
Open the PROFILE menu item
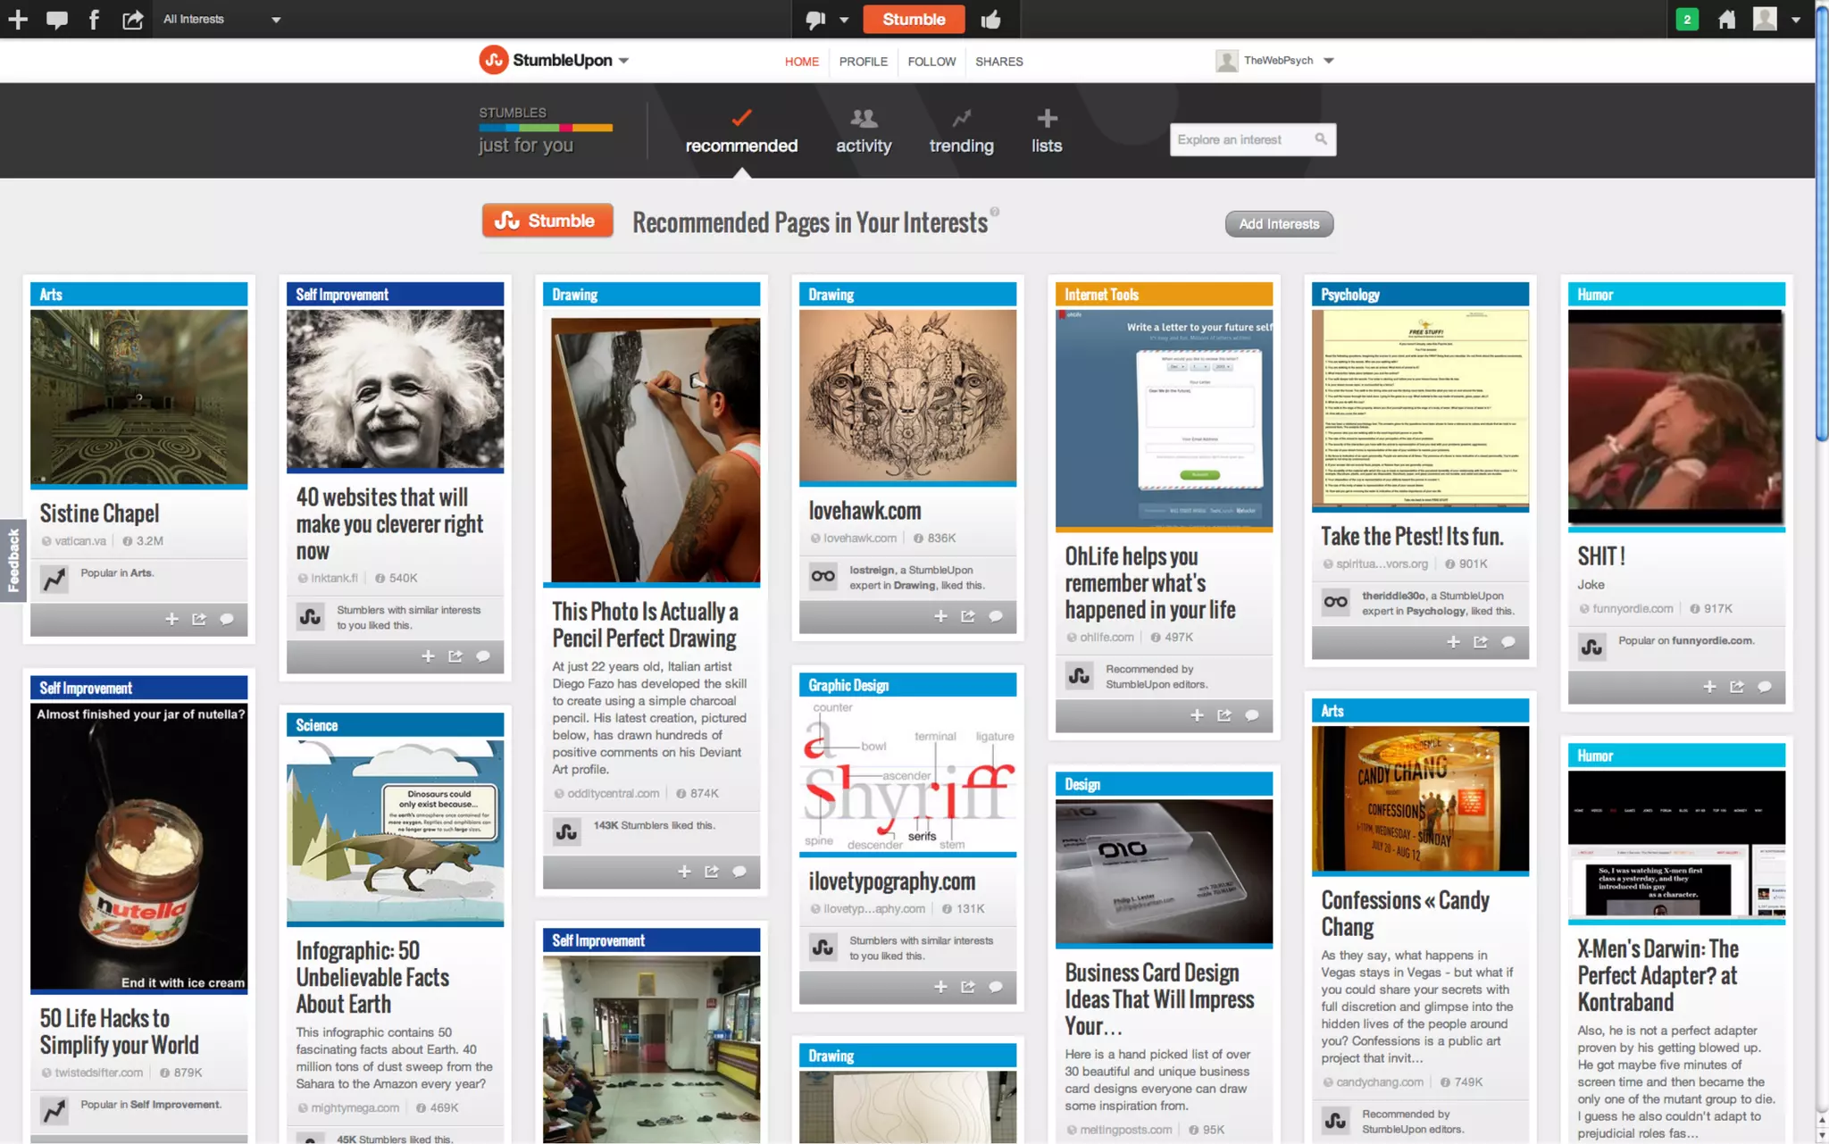tap(863, 62)
